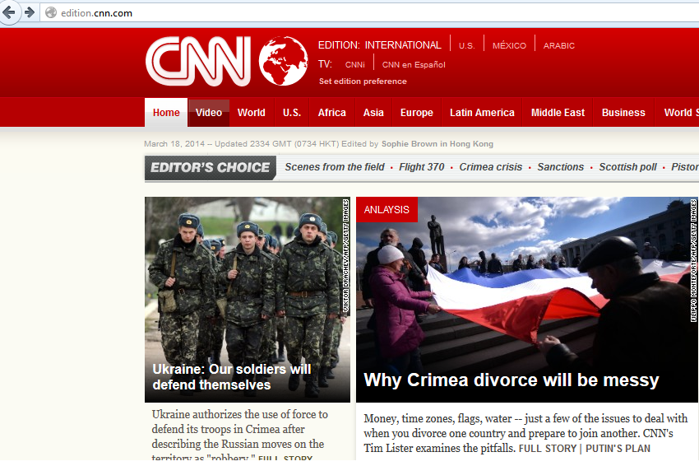Viewport: 699px width, 466px height.
Task: Switch to the Arabic edition
Action: tap(559, 46)
